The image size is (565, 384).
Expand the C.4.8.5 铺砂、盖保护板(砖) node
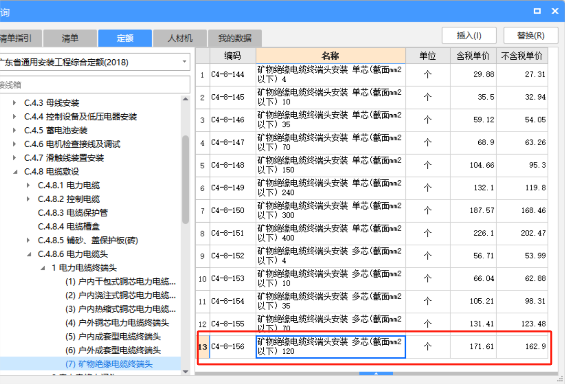(28, 240)
